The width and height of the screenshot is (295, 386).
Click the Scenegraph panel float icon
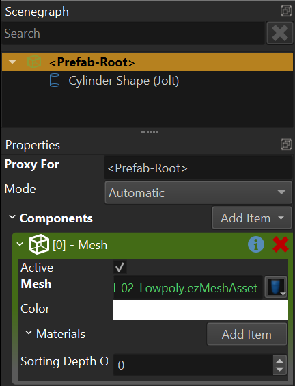tap(286, 11)
